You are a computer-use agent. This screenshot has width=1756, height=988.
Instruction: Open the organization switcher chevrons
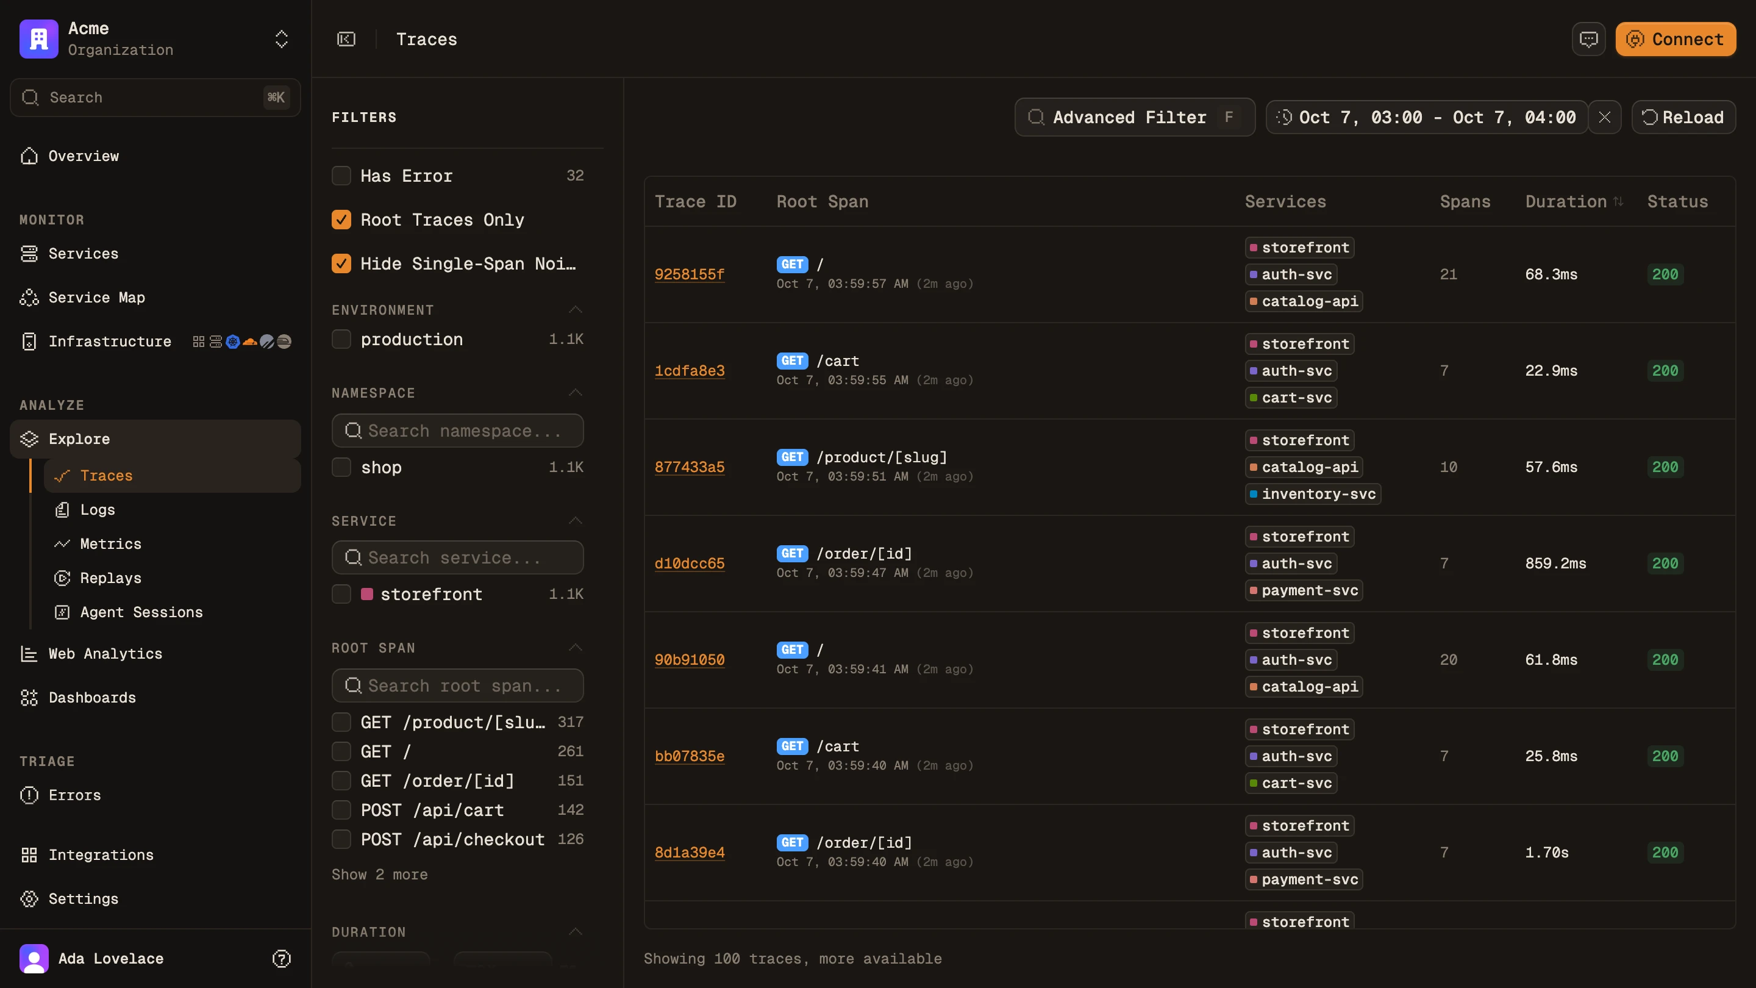point(282,39)
